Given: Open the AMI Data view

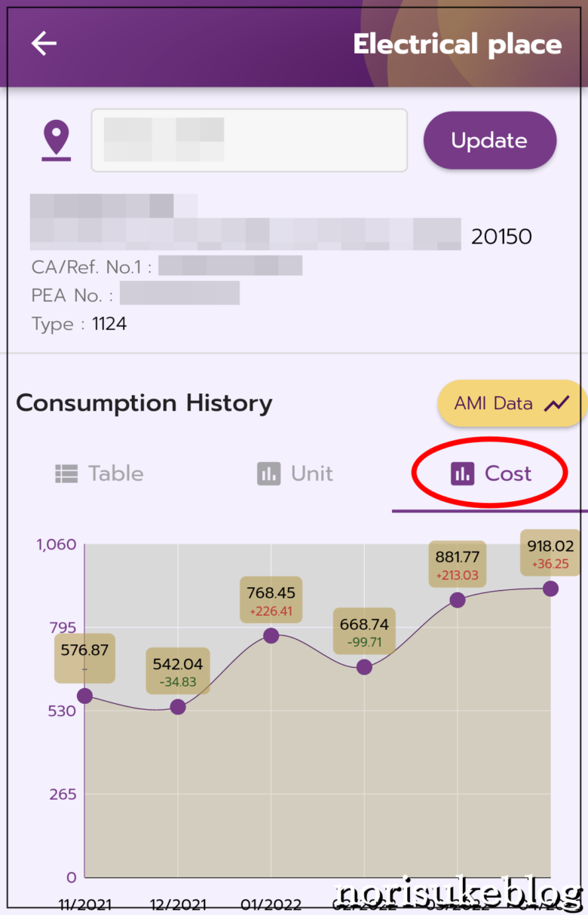Looking at the screenshot, I should click(513, 403).
